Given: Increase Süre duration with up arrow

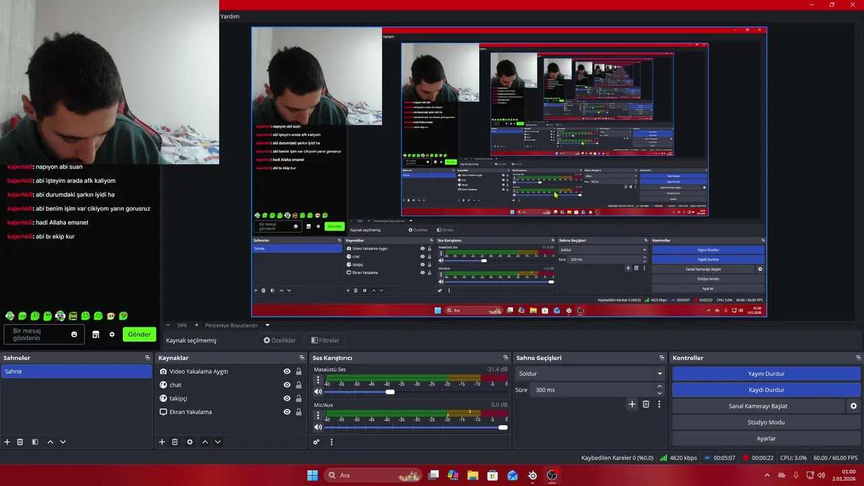Looking at the screenshot, I should pos(659,386).
